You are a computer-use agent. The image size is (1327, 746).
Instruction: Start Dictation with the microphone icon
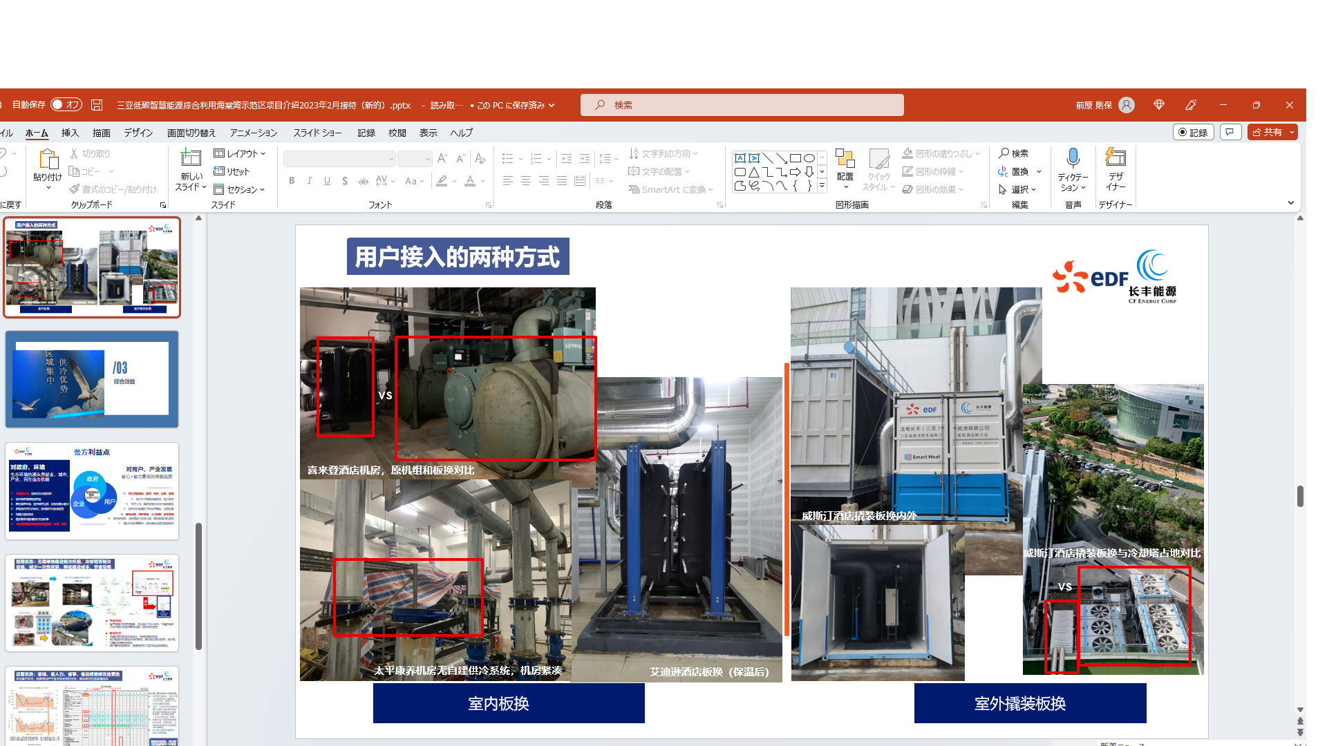coord(1073,159)
